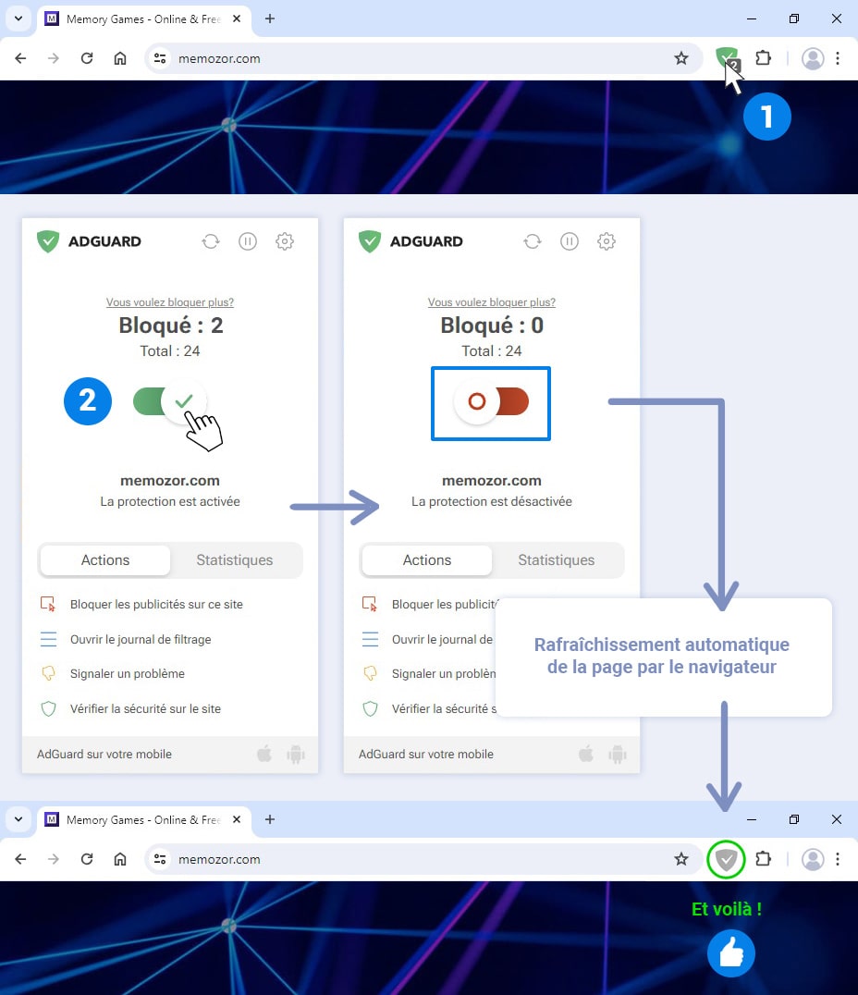Click the memozor.com address bar
The height and width of the screenshot is (995, 858).
click(218, 57)
